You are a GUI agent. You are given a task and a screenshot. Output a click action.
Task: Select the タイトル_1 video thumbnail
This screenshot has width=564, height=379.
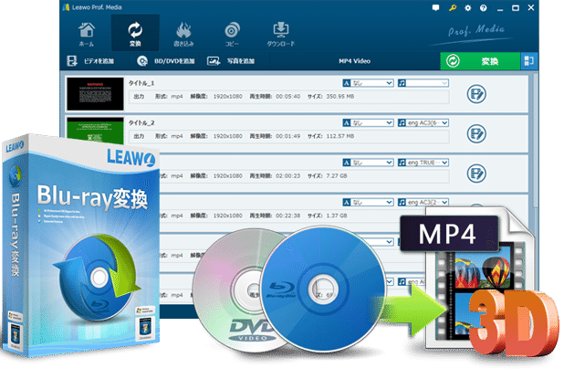(x=95, y=93)
